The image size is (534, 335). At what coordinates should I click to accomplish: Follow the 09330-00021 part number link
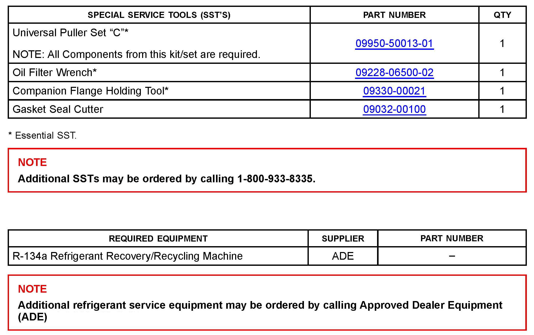(x=394, y=91)
